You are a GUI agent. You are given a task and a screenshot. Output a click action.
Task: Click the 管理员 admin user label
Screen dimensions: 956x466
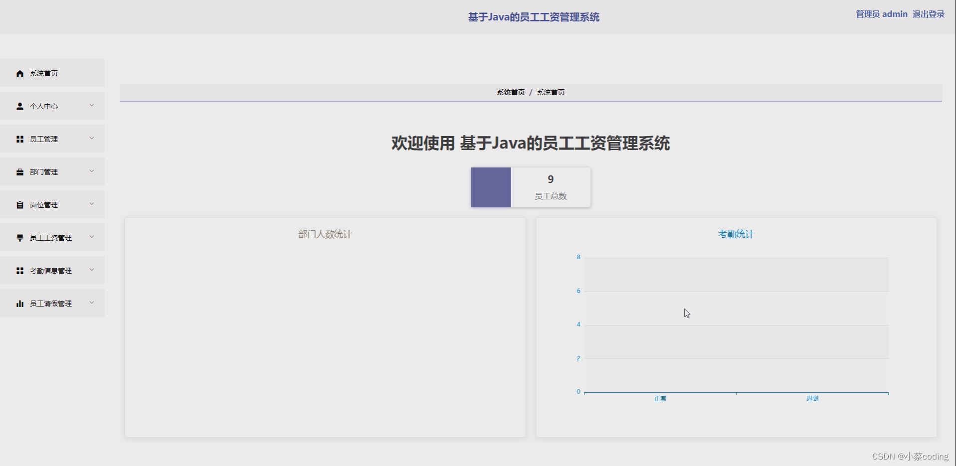(882, 14)
